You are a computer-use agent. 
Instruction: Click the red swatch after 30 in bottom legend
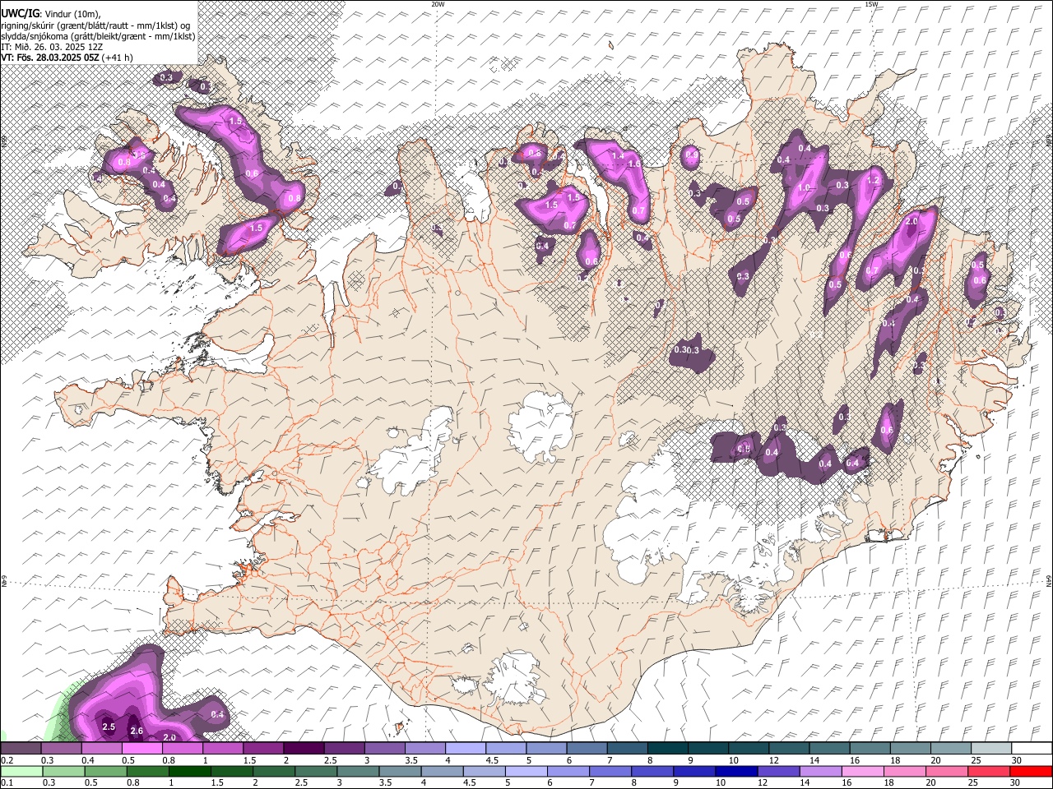(x=1030, y=772)
